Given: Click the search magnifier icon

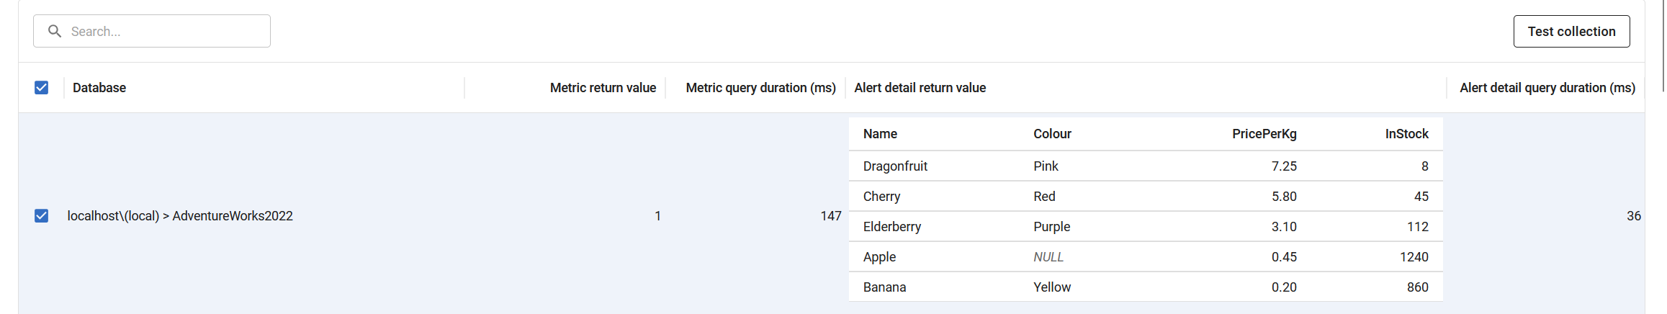Looking at the screenshot, I should tap(55, 31).
